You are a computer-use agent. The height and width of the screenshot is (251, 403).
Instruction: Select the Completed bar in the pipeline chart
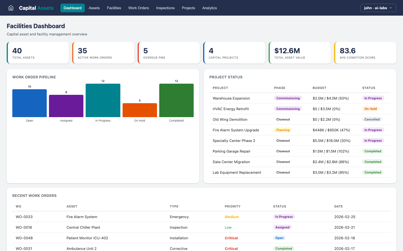176,100
